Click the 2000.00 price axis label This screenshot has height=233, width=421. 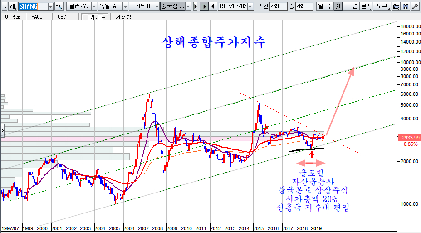(410, 161)
